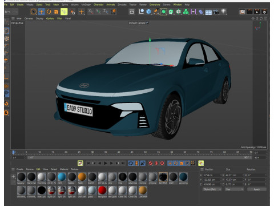The width and height of the screenshot is (274, 206).
Task: Open the Floor grid environment icon
Action: point(208,12)
